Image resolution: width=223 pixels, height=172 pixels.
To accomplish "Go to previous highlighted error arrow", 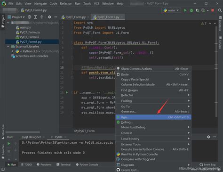I will coord(210,24).
